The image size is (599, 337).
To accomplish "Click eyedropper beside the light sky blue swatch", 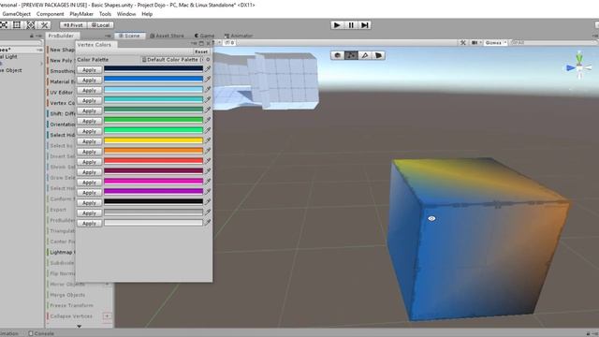I will click(208, 90).
